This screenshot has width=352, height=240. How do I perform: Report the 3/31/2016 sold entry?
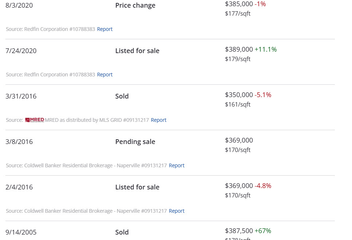[159, 120]
